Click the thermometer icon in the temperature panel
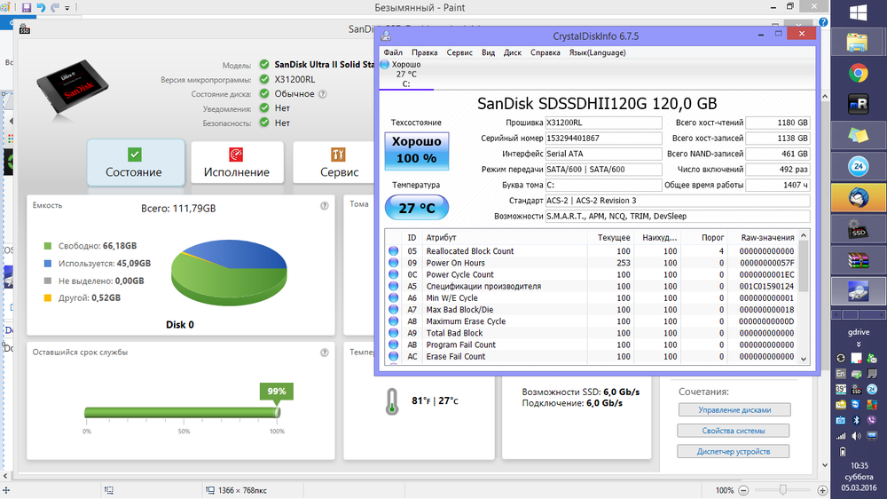This screenshot has width=887, height=499. click(x=391, y=401)
